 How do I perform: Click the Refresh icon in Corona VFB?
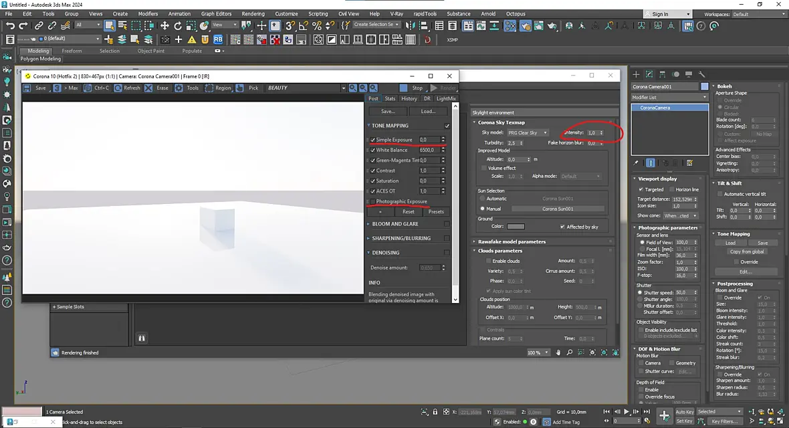coord(118,88)
